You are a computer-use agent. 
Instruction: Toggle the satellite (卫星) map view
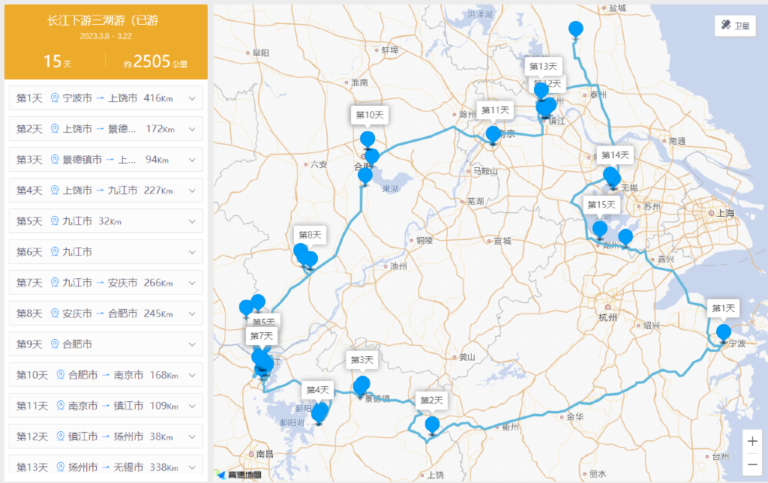tap(734, 25)
